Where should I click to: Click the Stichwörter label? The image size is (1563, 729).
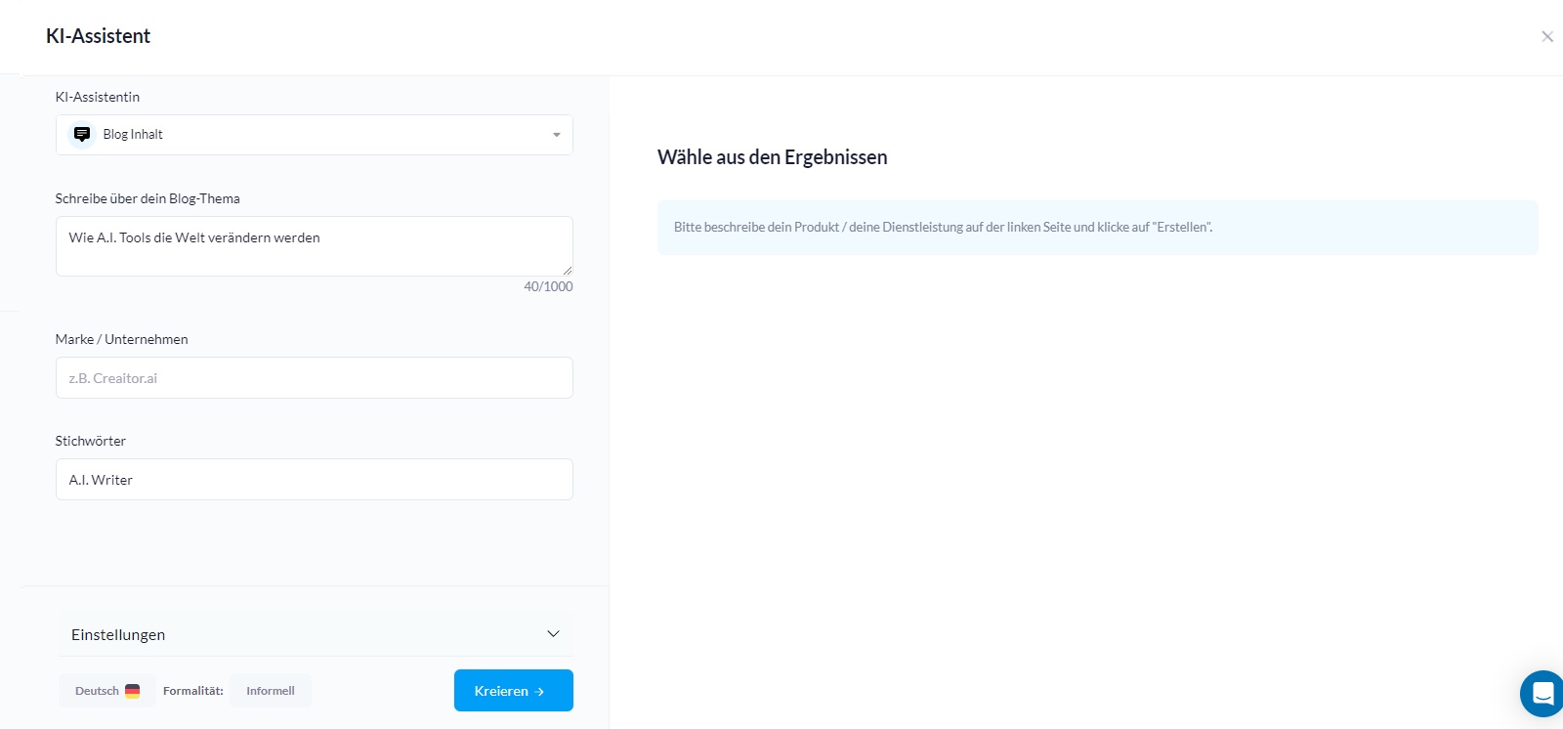91,441
